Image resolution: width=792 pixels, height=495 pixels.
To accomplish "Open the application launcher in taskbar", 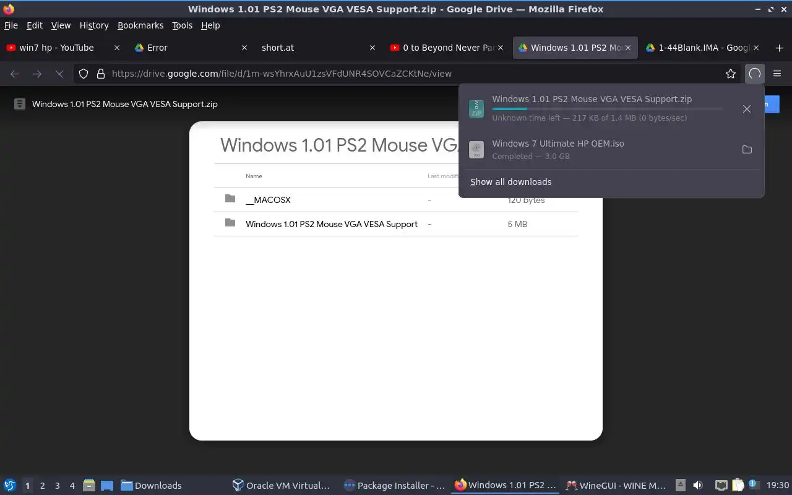I will coord(10,485).
